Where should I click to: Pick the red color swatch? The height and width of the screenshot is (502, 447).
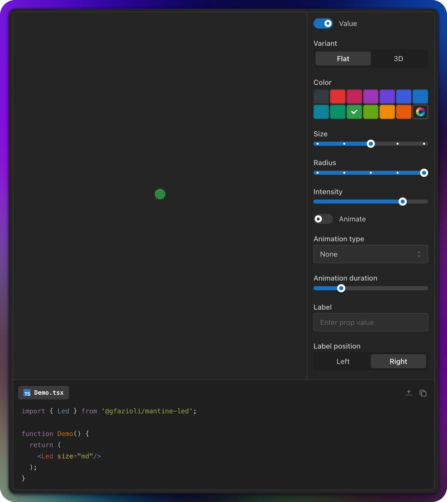click(x=337, y=96)
